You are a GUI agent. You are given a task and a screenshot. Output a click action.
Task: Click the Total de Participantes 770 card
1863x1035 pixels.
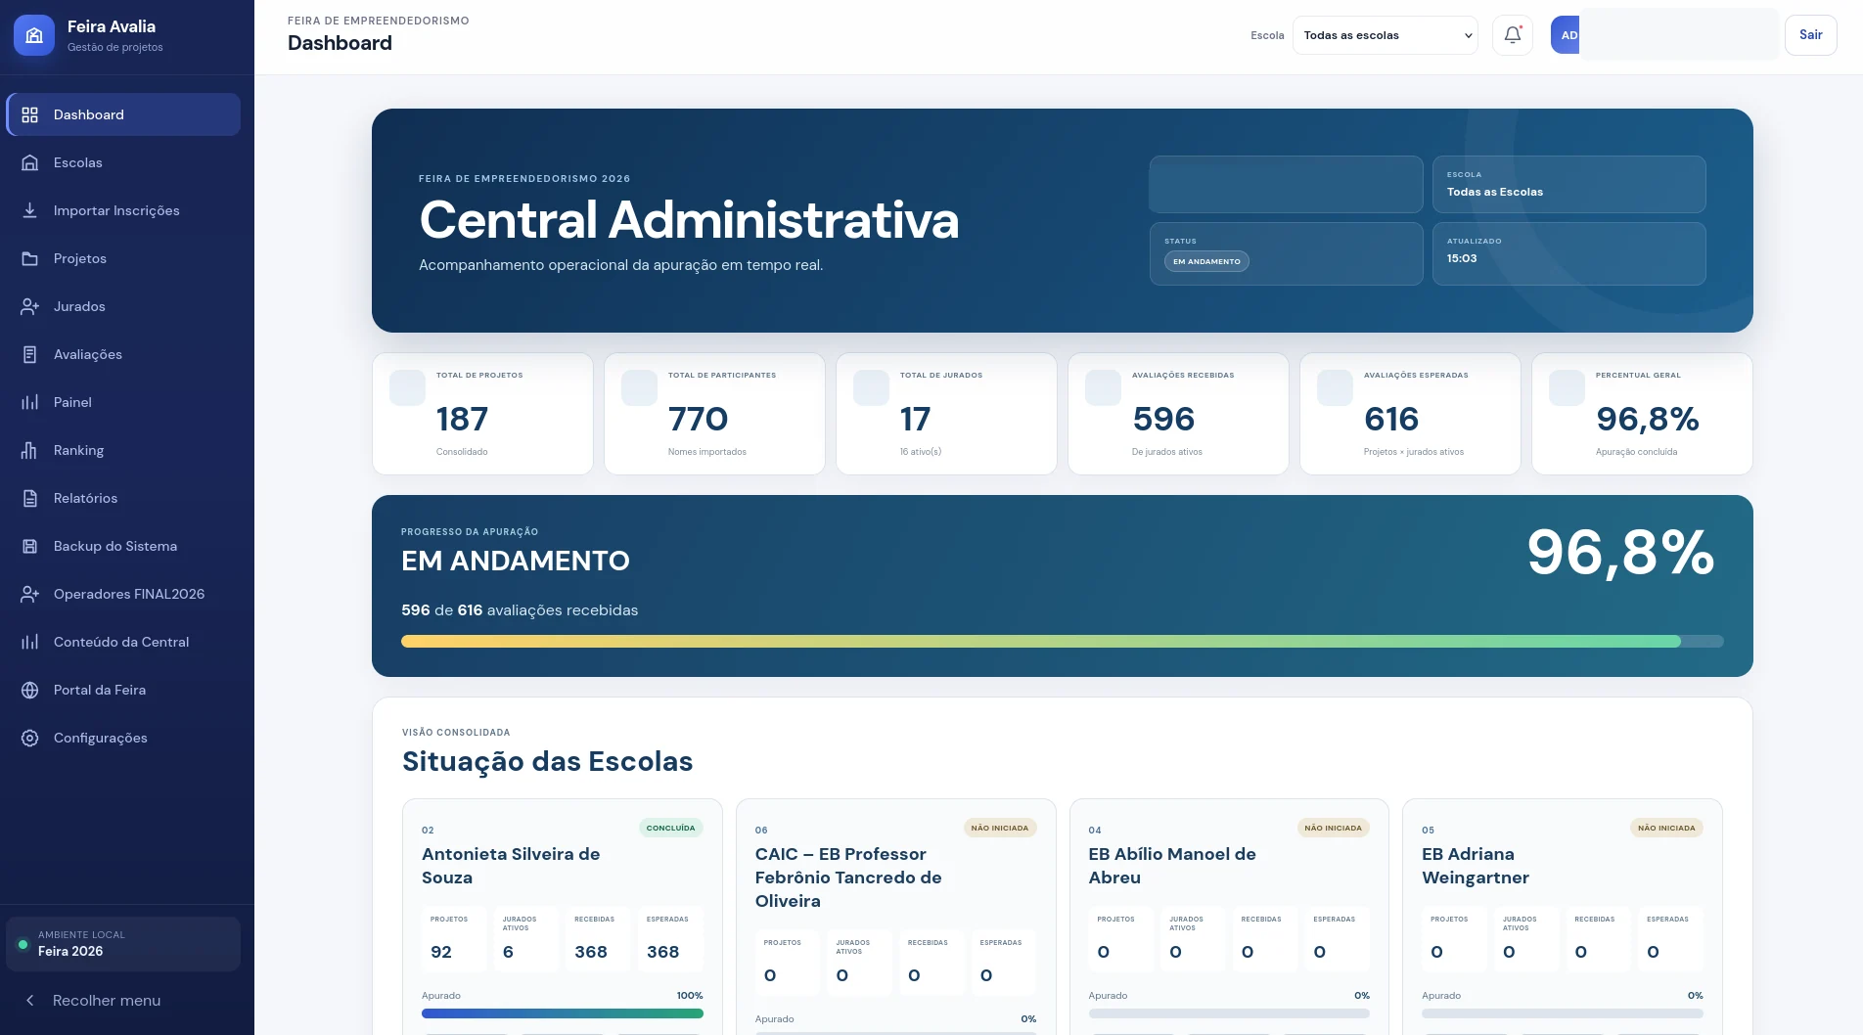click(x=715, y=414)
